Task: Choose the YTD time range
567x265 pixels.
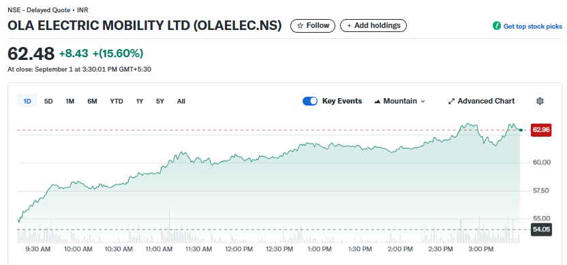Action: [117, 102]
